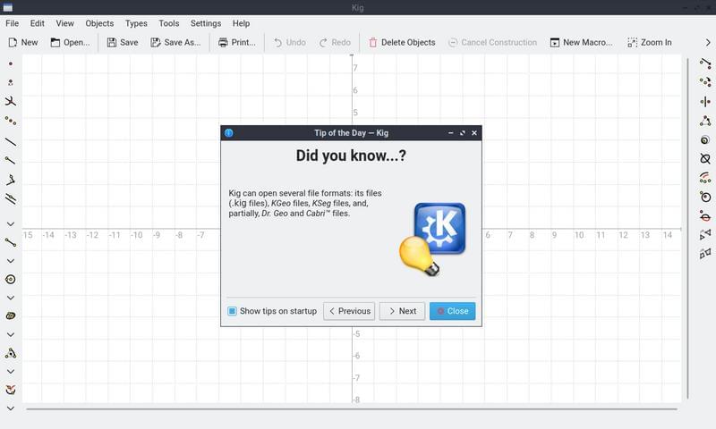
Task: Open the New Macro tool
Action: point(582,42)
